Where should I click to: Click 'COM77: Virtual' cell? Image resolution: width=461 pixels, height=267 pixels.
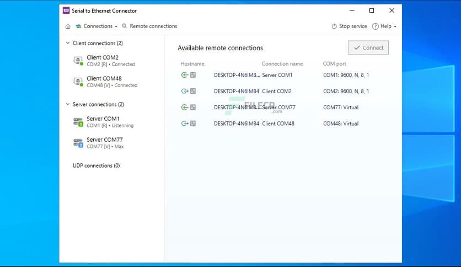click(341, 108)
